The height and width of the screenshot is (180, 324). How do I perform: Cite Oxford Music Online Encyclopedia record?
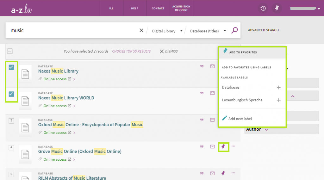[202, 120]
